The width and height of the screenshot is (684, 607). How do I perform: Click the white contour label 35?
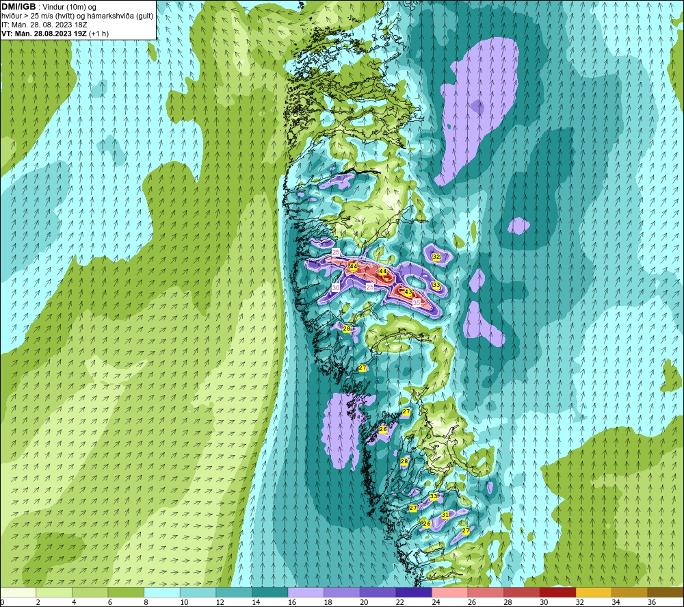pyautogui.click(x=416, y=302)
